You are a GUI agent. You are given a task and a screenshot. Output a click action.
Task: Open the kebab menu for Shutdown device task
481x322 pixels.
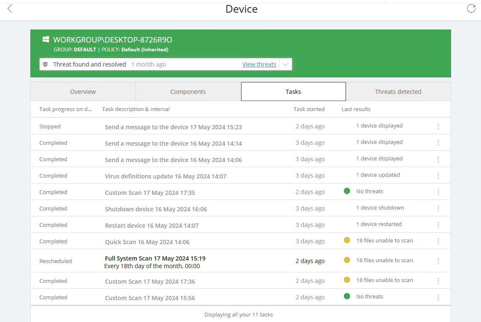point(438,208)
